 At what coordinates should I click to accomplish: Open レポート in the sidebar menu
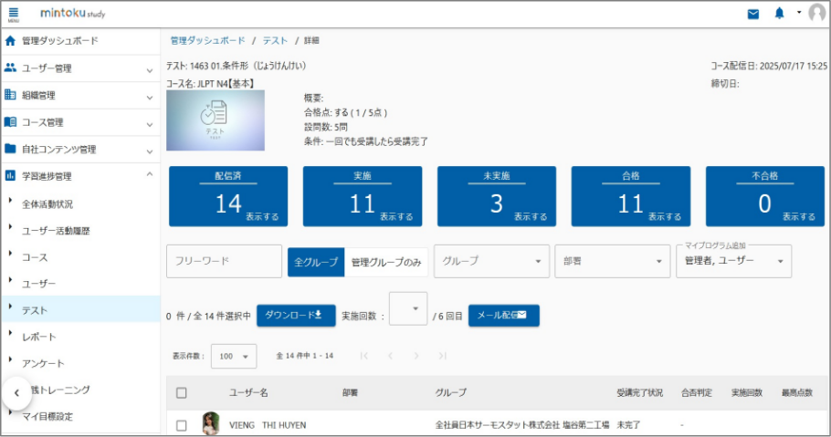tap(38, 337)
